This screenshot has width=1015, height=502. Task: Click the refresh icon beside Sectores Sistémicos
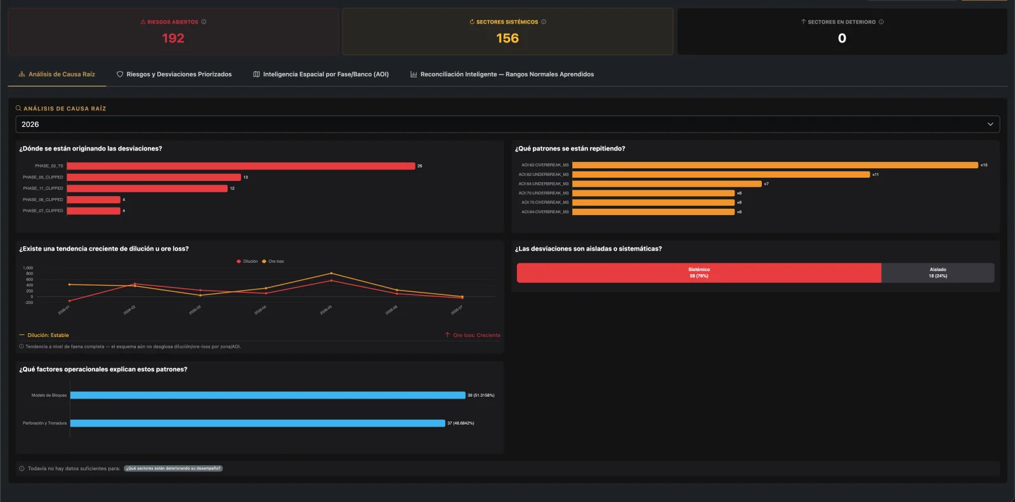pos(472,22)
